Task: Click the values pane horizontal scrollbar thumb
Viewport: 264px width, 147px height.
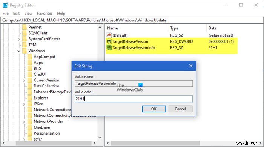Action: 155,143
